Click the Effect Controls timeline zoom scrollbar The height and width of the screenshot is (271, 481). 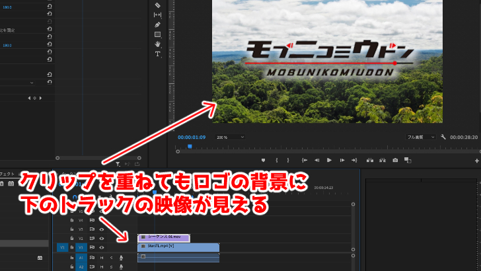(x=98, y=158)
